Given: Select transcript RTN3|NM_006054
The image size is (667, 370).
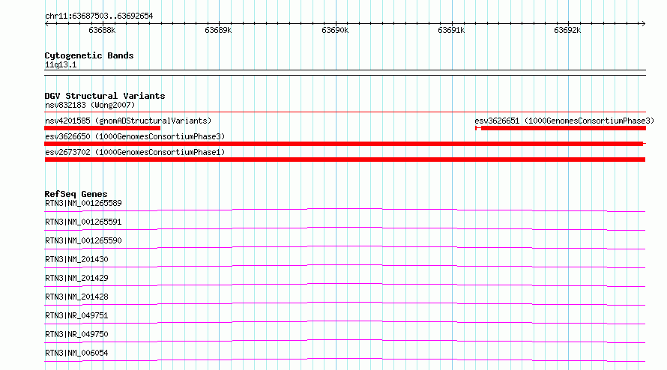Looking at the screenshot, I should click(76, 353).
